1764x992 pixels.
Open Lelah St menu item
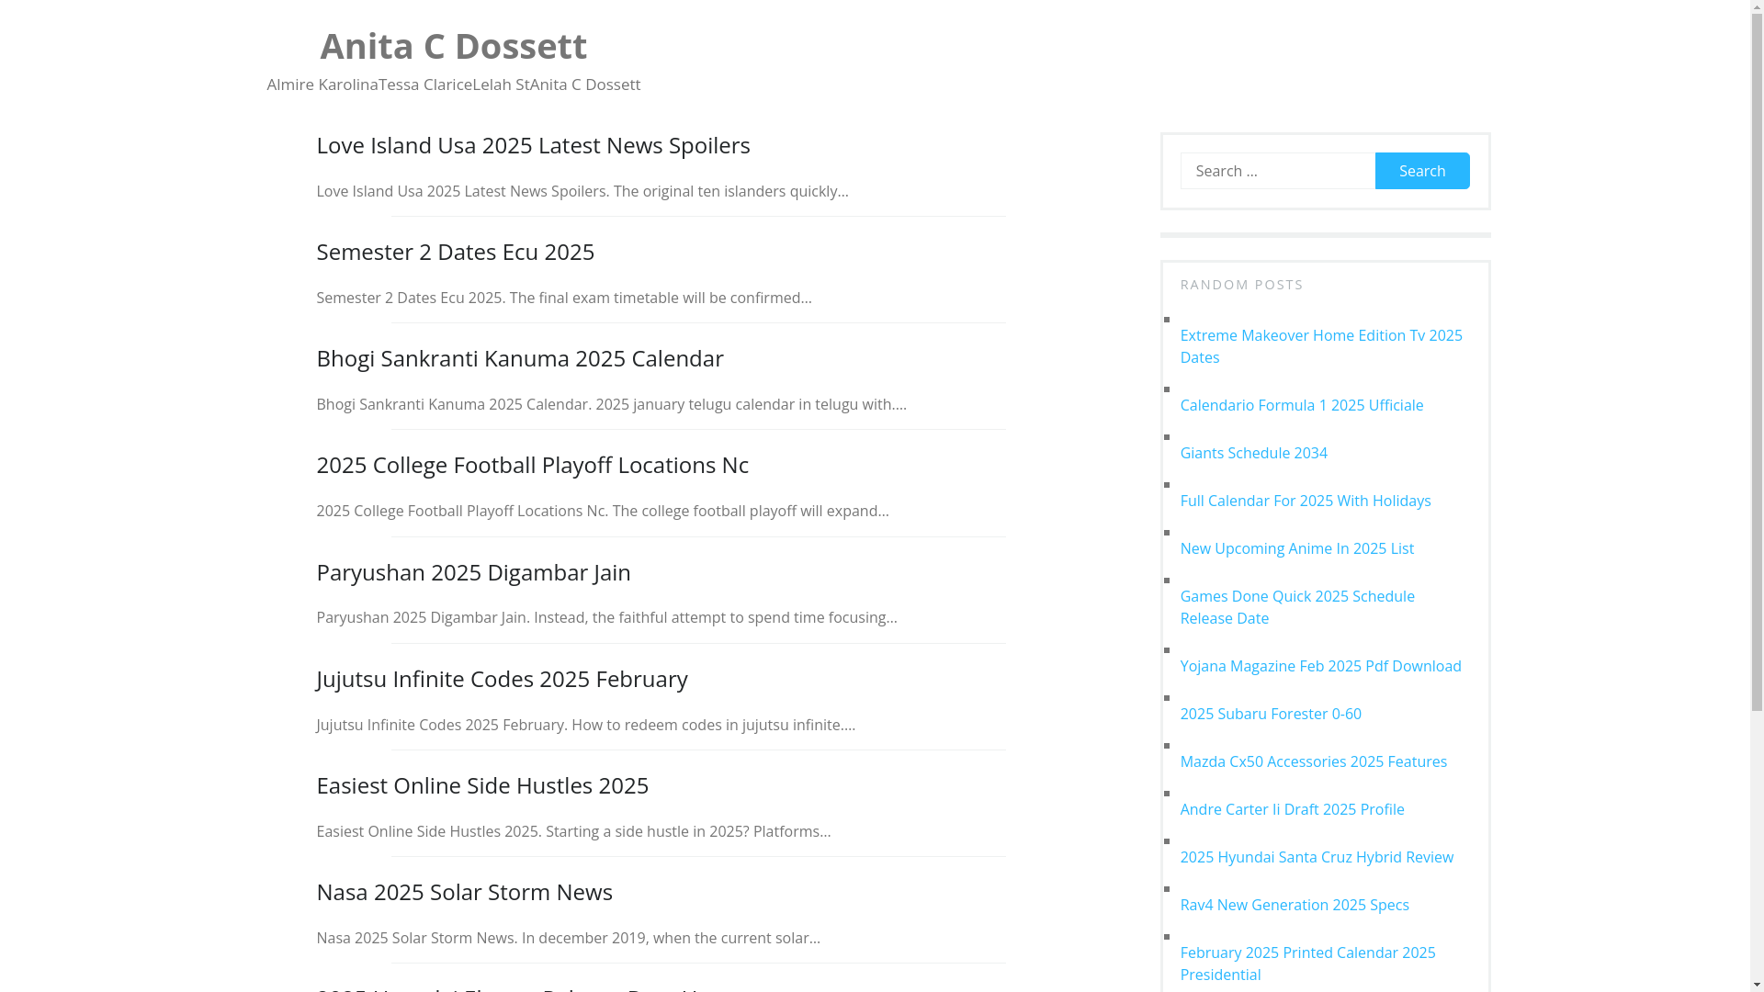click(501, 85)
